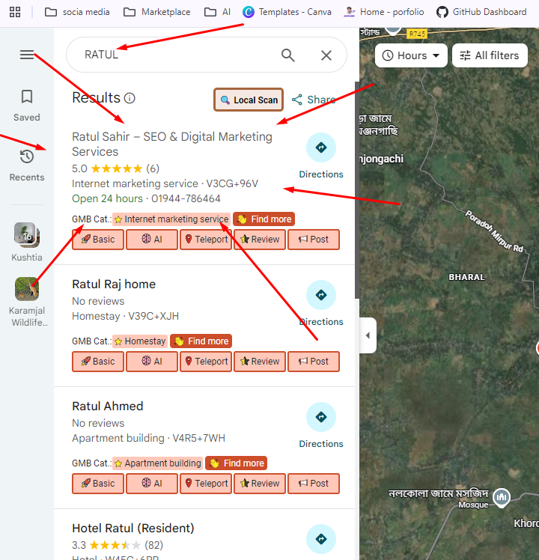Open the Ratul Sahir – SEO & Digital Marketing listing

(172, 144)
